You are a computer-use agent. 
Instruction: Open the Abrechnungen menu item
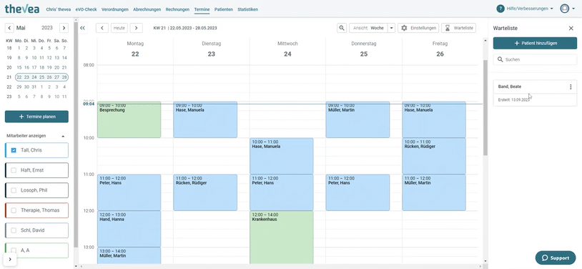[147, 9]
